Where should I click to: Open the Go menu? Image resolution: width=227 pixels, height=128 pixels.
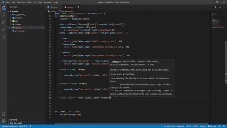(x=35, y=2)
